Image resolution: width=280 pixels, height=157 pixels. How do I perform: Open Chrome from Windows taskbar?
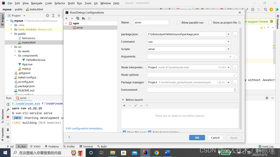(x=156, y=153)
